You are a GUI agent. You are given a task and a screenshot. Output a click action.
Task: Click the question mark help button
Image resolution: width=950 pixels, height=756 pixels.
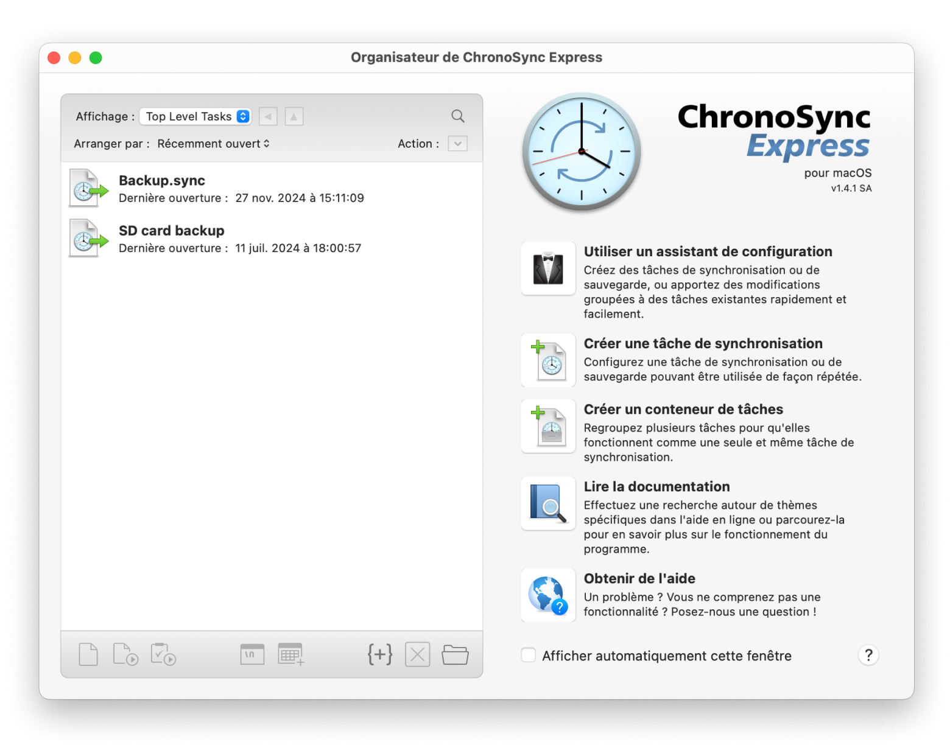coord(868,655)
